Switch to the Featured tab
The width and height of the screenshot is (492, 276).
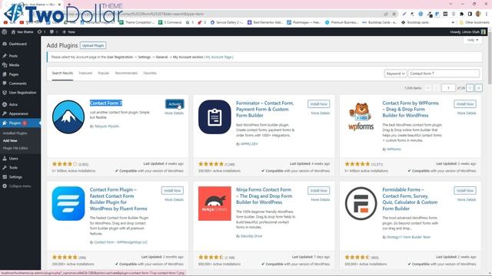(85, 74)
